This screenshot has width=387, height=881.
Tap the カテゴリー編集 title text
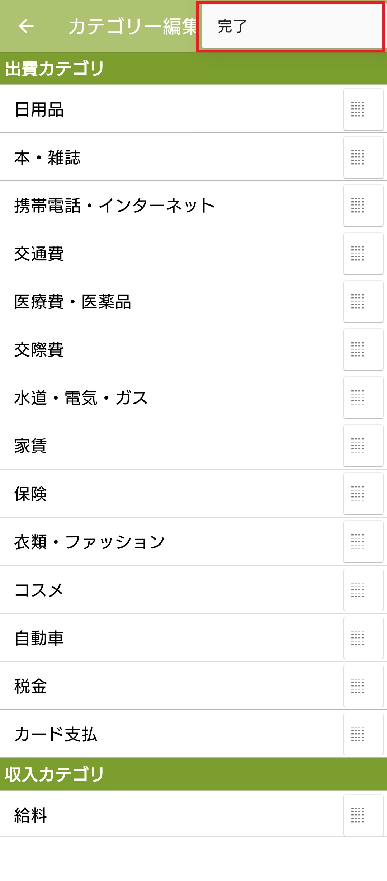tap(132, 26)
